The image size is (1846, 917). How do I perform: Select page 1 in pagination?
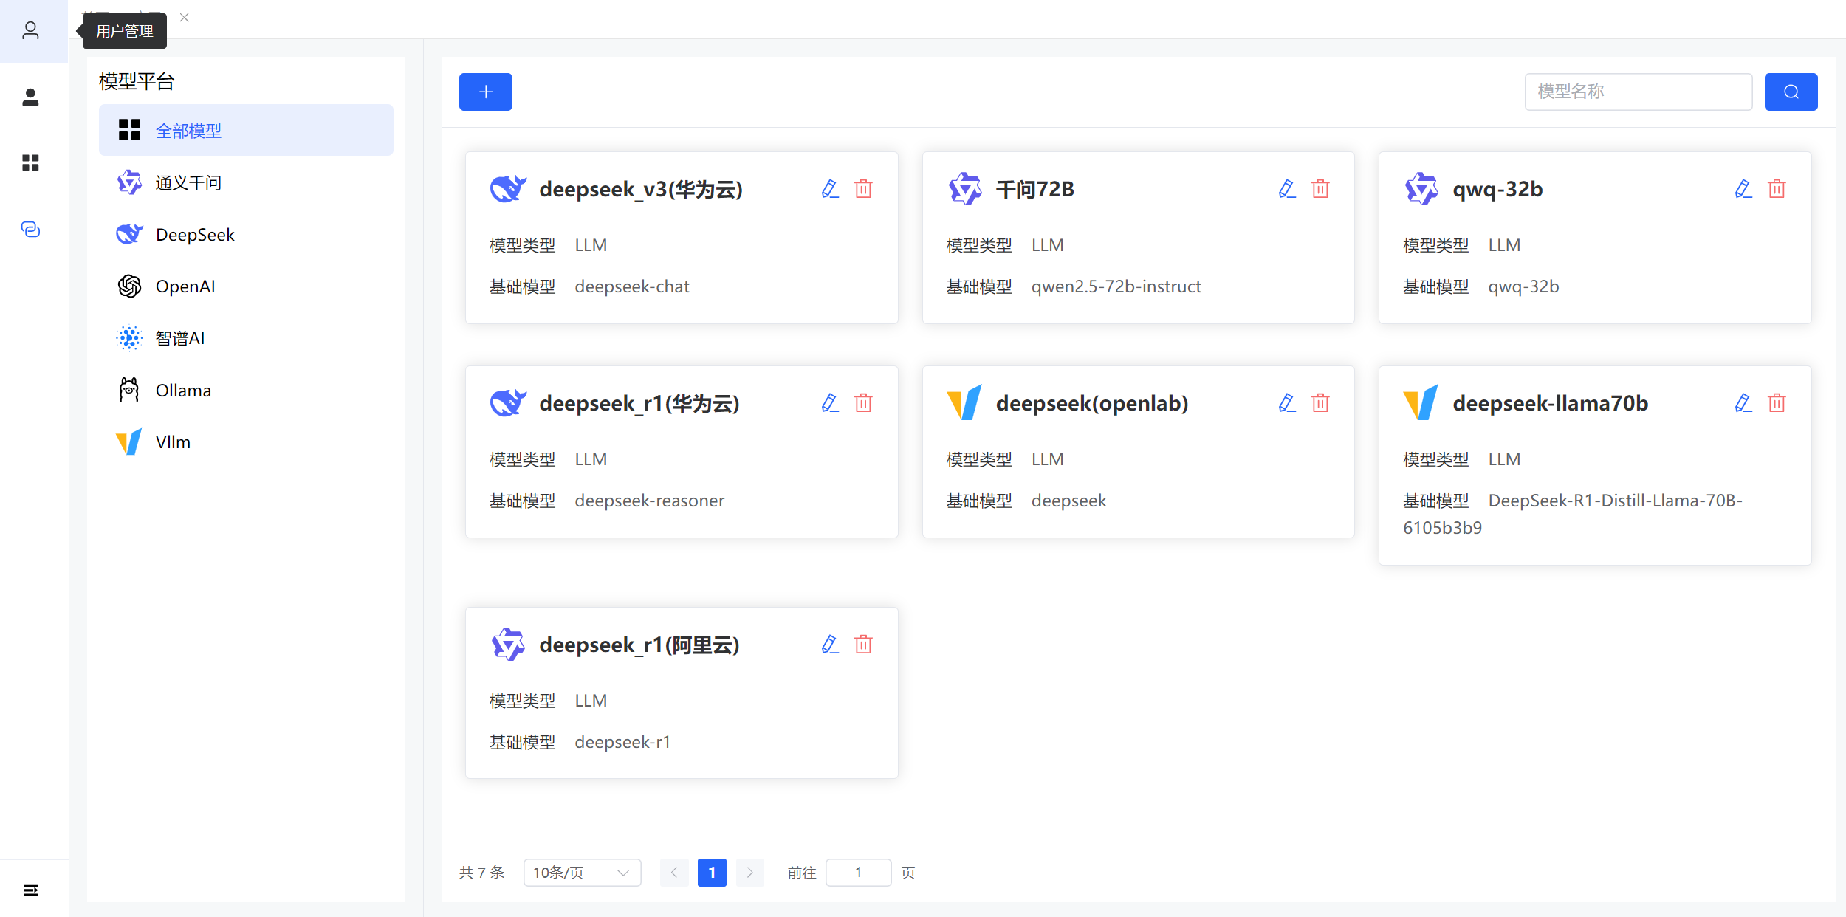(712, 873)
